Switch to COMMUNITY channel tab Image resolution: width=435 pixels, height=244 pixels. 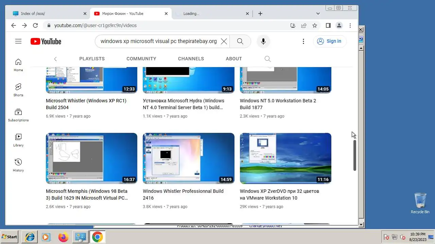pyautogui.click(x=141, y=59)
